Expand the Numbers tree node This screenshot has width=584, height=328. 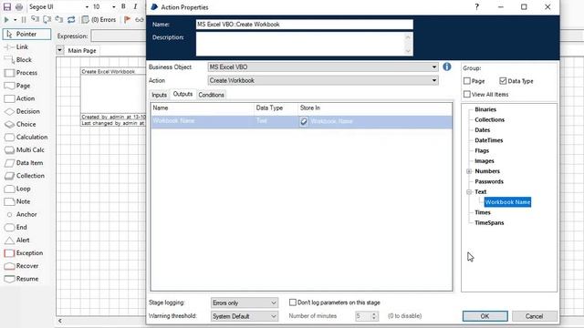tap(469, 171)
